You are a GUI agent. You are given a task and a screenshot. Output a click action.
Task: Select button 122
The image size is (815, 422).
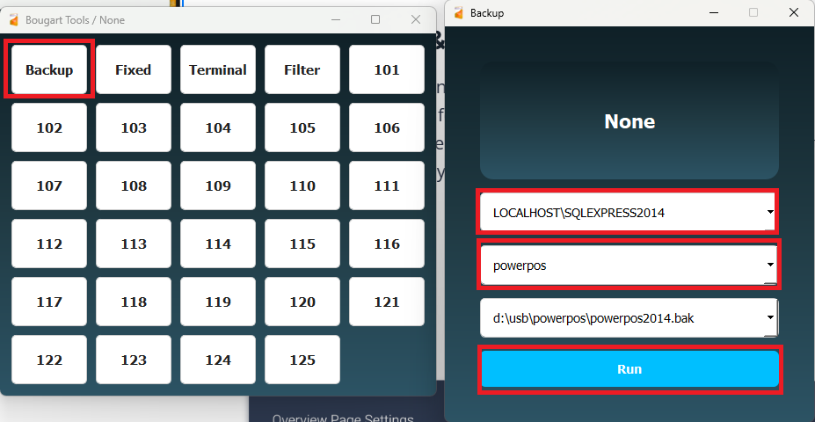(49, 360)
